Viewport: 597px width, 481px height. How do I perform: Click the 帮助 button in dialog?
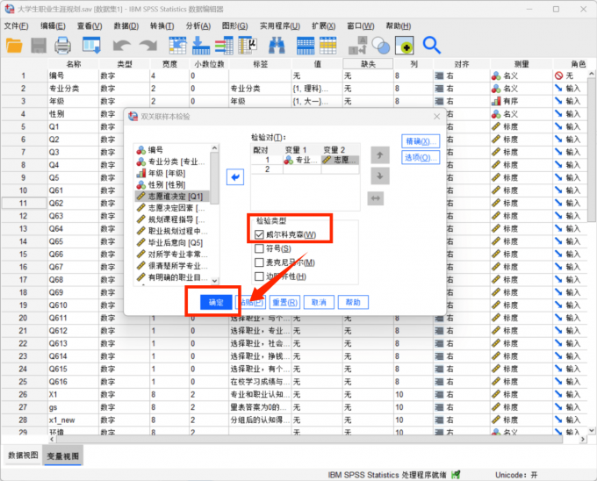pyautogui.click(x=353, y=303)
